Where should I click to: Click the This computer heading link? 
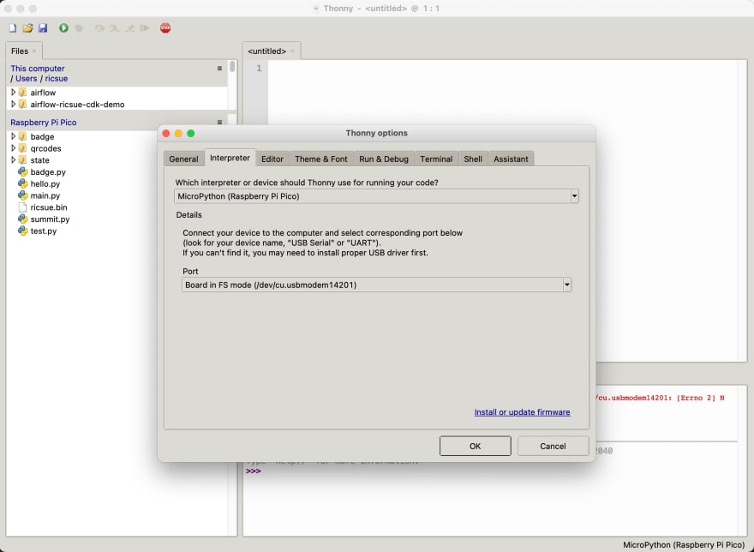[x=38, y=69]
